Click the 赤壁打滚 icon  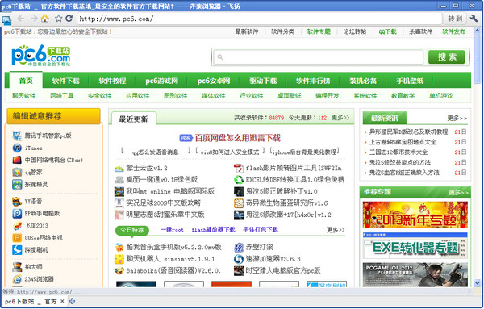(239, 247)
